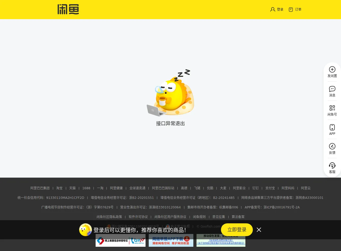The image size is (341, 251).
Task: Select the 闲鱼号 grid icon in the sidebar
Action: point(332,108)
